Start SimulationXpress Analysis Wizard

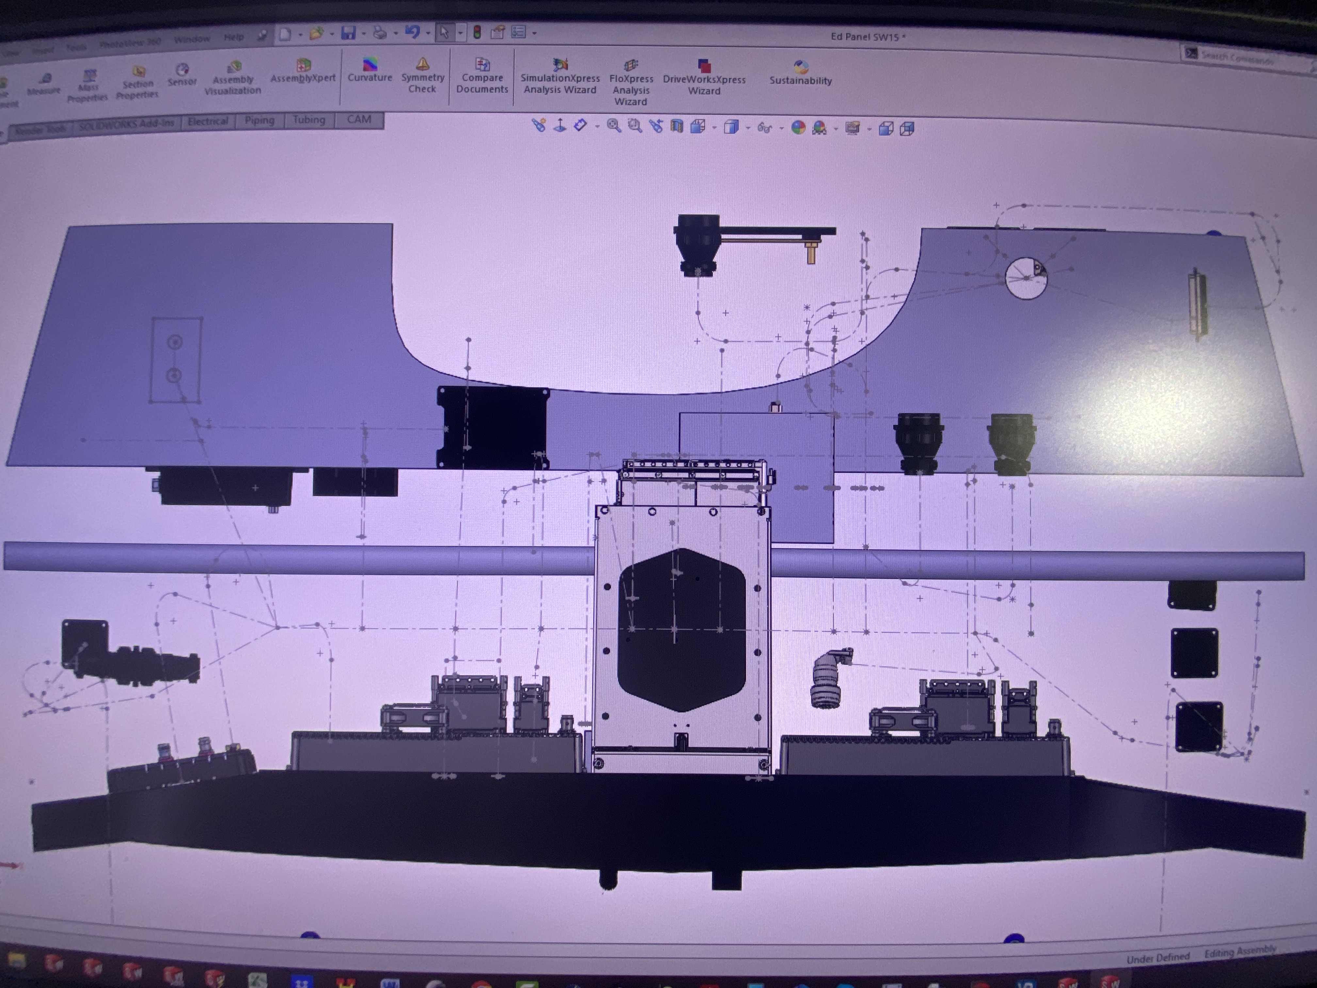[x=560, y=76]
